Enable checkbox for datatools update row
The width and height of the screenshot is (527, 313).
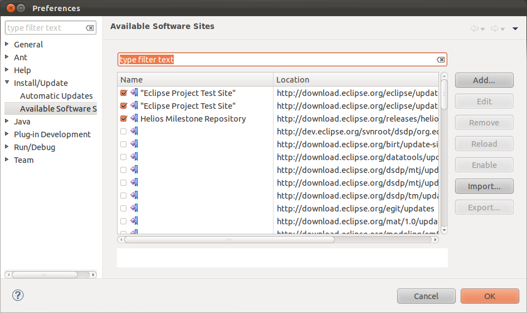[x=124, y=157]
